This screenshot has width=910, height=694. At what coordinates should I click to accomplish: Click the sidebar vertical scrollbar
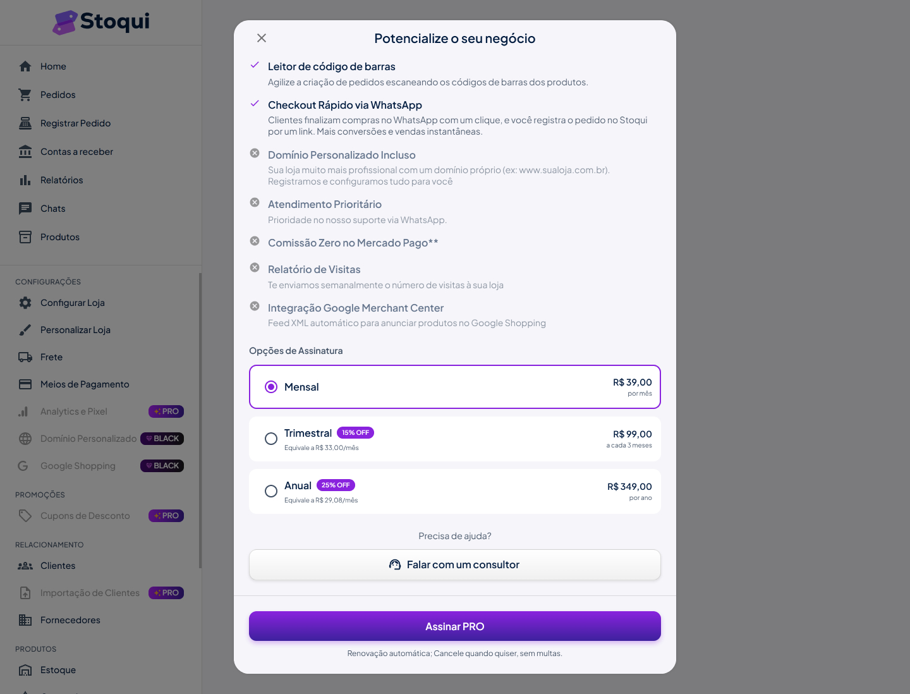[x=200, y=420]
